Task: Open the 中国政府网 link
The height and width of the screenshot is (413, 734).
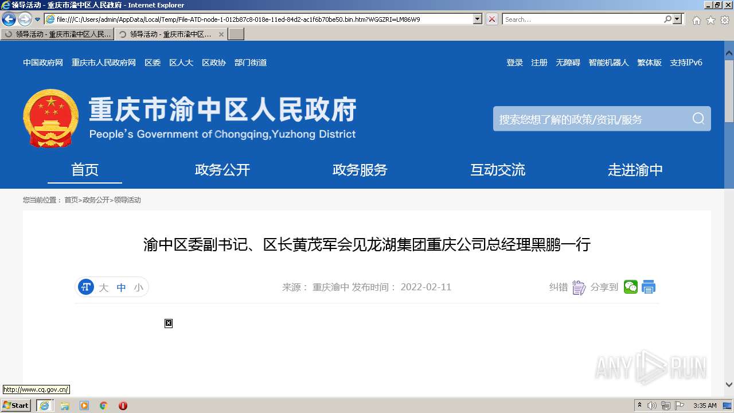Action: (43, 63)
